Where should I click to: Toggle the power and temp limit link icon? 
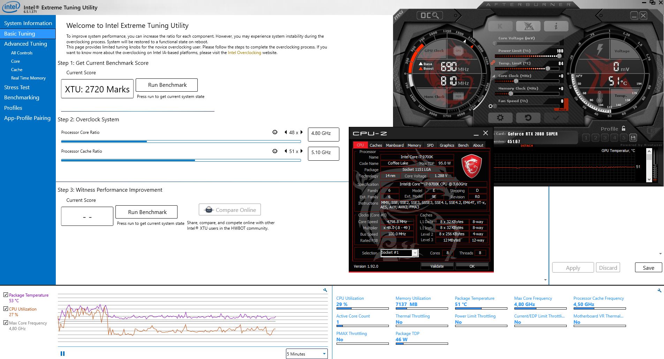(x=493, y=63)
